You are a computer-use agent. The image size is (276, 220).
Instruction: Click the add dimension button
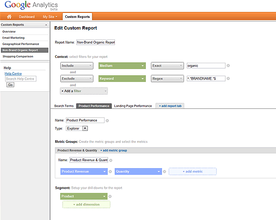click(x=86, y=204)
